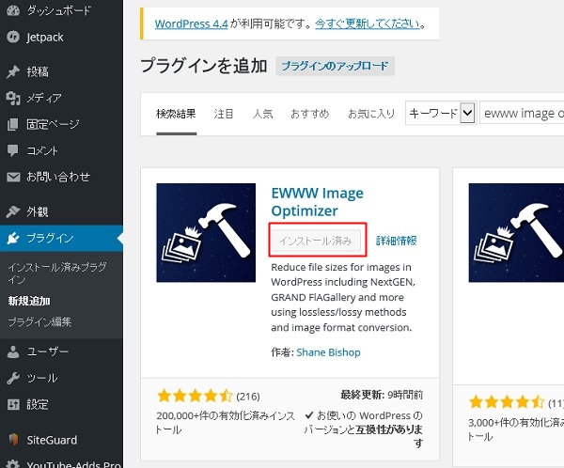Follow the WordPress 4.4 link
Viewport: 564px width, 468px height.
[191, 24]
